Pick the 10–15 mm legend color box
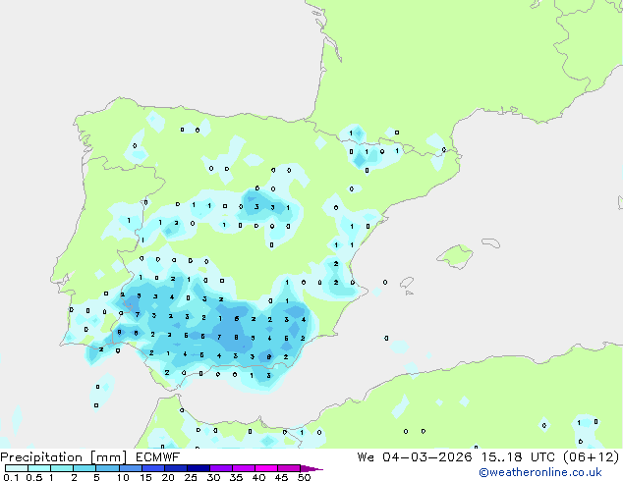 130,468
